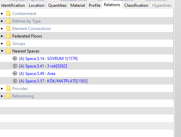Expand the Defines by Type arrow
The image size is (181, 137).
click(x=2, y=21)
